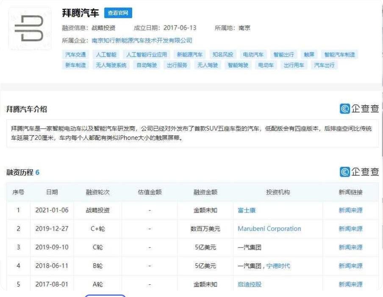Screen dimensions: 383x297
Task: Click the 2021-01-06 date cell
Action: tap(52, 210)
